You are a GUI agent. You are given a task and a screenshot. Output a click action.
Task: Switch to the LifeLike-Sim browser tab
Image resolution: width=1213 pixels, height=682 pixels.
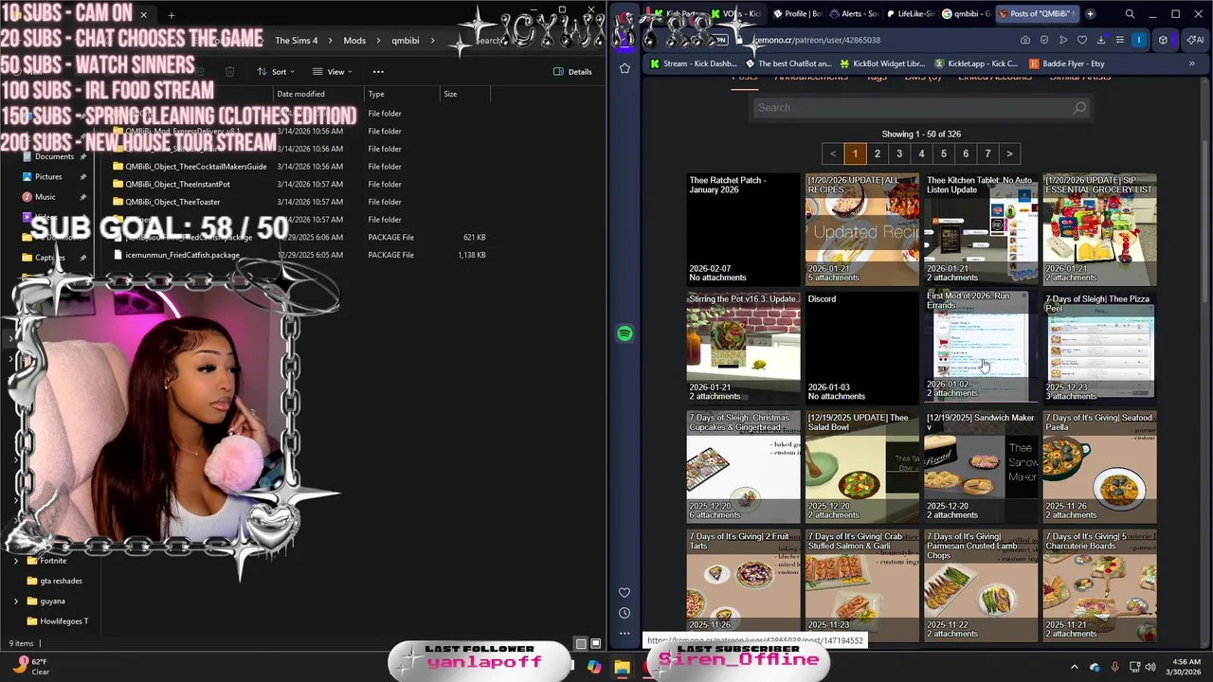point(910,14)
